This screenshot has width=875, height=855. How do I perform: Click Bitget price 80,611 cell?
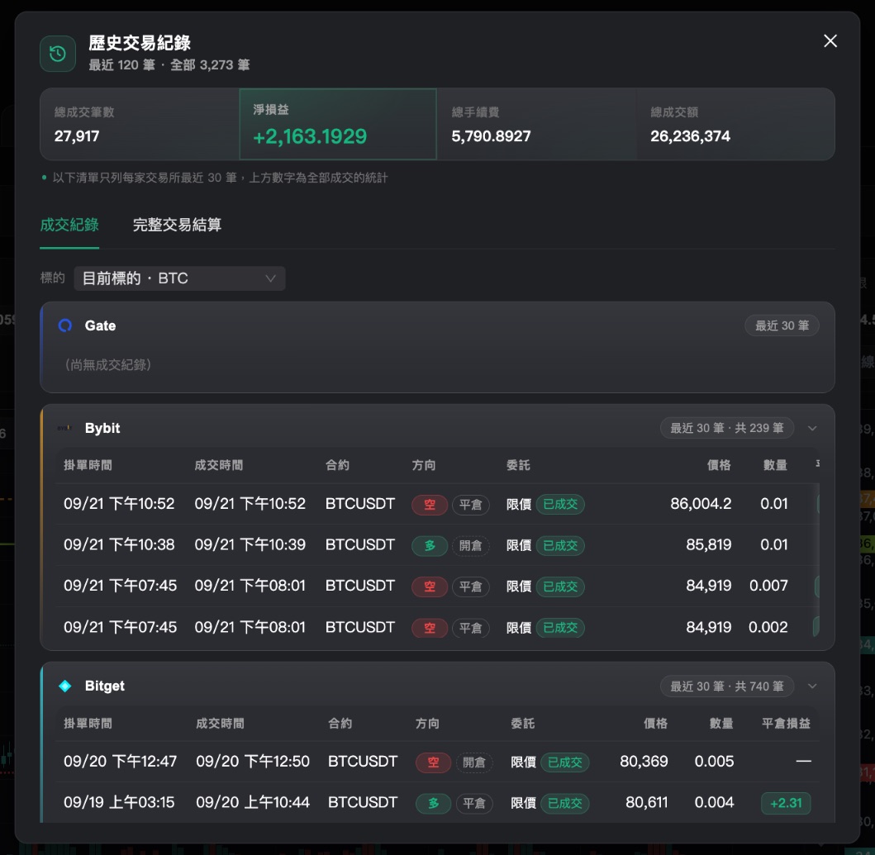click(x=646, y=802)
